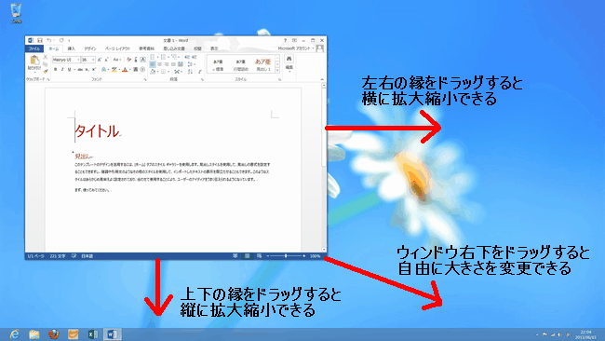Click the Find binoculars icon

(289, 59)
